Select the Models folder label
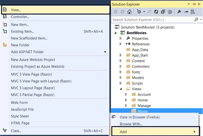 click(x=138, y=78)
